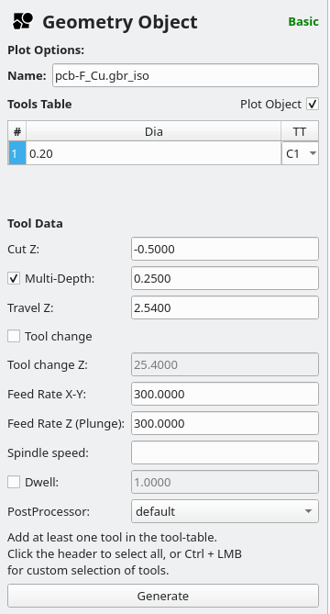Viewport: 330px width, 614px height.
Task: Toggle the Basic mode label
Action: tap(303, 21)
